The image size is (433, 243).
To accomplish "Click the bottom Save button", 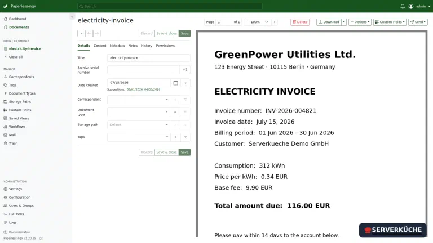I will click(x=184, y=152).
